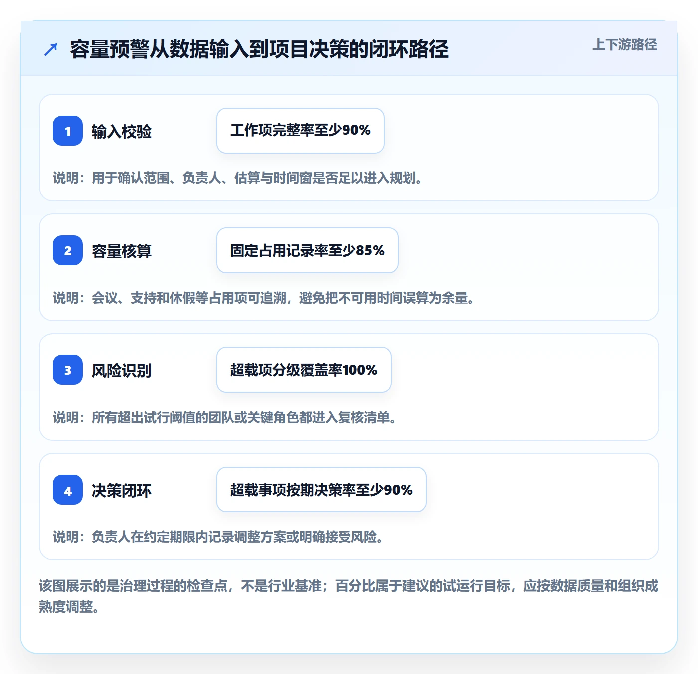Click description about 用于确认范围、负责人、估算与时间窗
This screenshot has height=674, width=698.
[x=238, y=178]
